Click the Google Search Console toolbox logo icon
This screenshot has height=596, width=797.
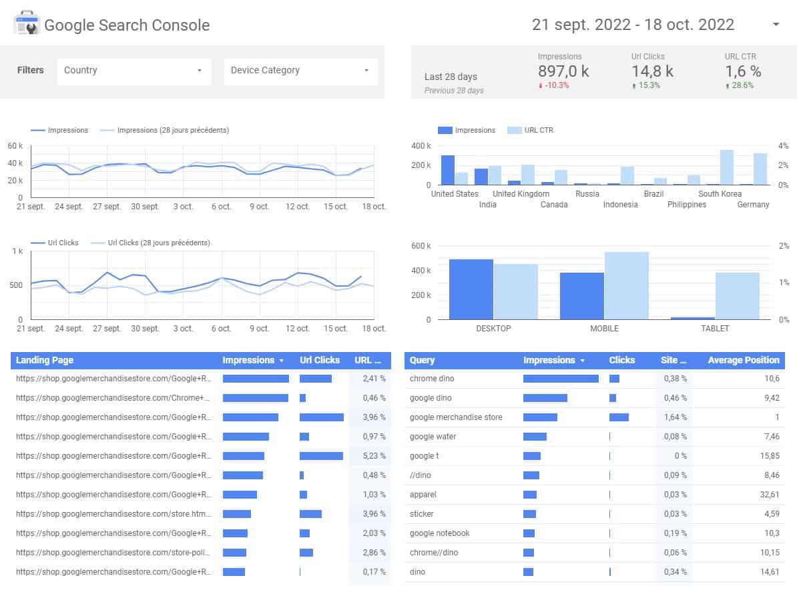coord(25,23)
